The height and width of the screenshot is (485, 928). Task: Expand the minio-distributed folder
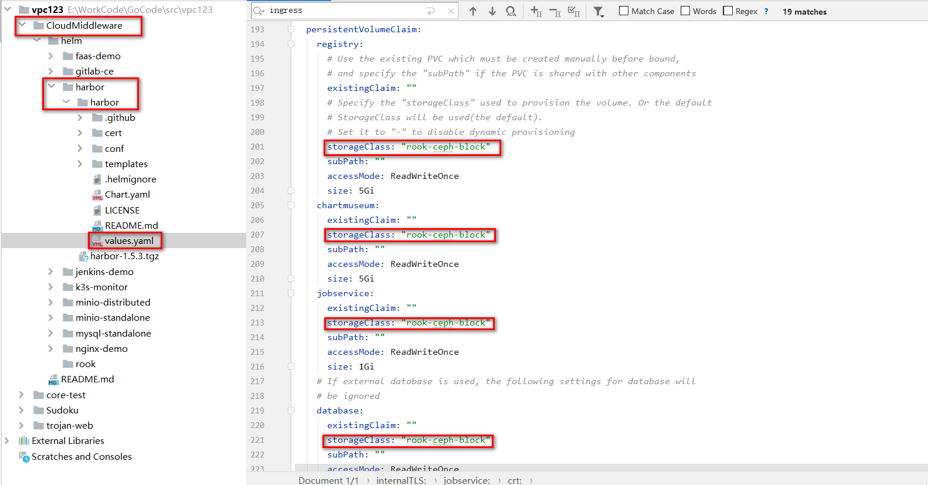coord(51,302)
